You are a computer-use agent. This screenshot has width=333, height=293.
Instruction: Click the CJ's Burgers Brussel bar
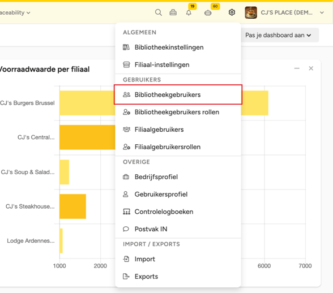pos(87,103)
